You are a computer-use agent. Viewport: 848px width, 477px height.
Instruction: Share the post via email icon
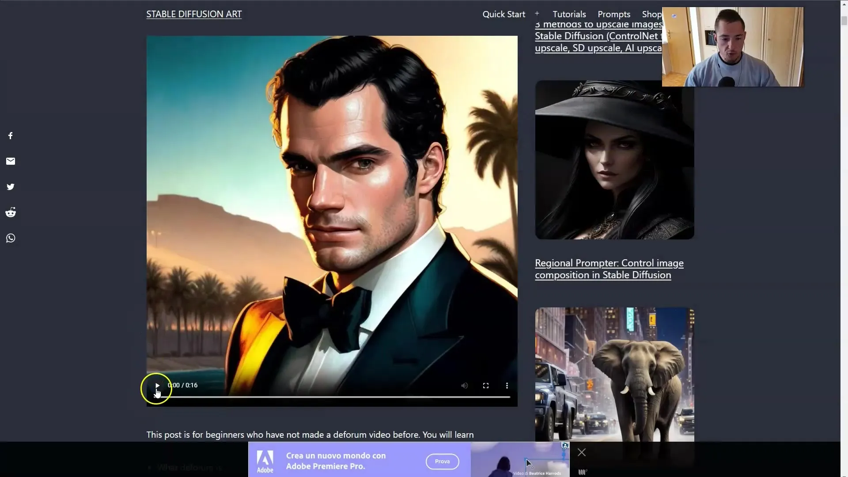[11, 161]
